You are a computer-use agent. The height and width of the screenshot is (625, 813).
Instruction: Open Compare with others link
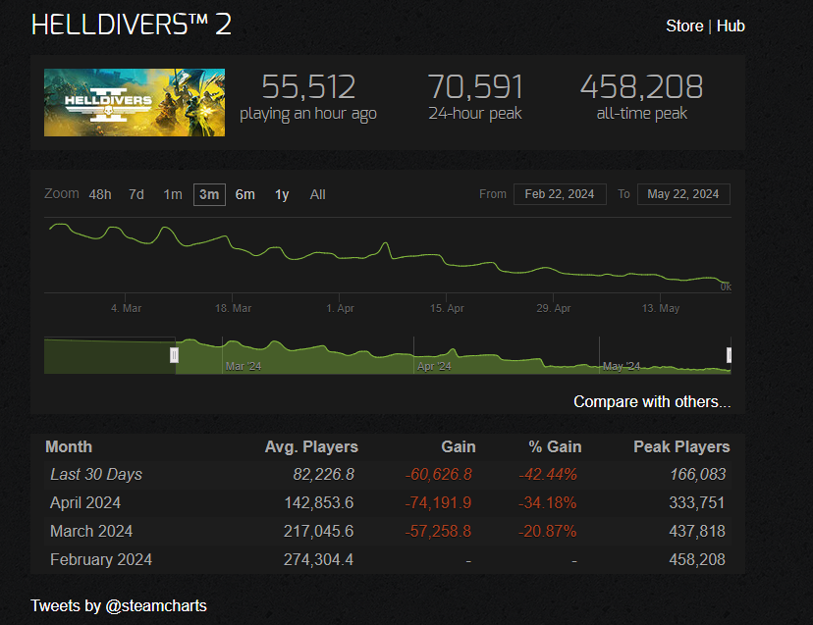[x=652, y=401]
